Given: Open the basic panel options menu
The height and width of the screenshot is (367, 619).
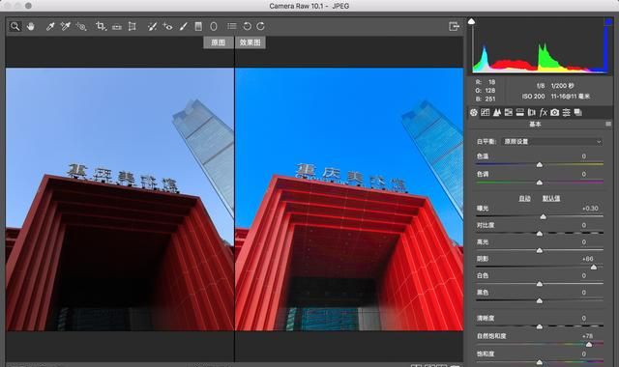Looking at the screenshot, I should point(608,125).
